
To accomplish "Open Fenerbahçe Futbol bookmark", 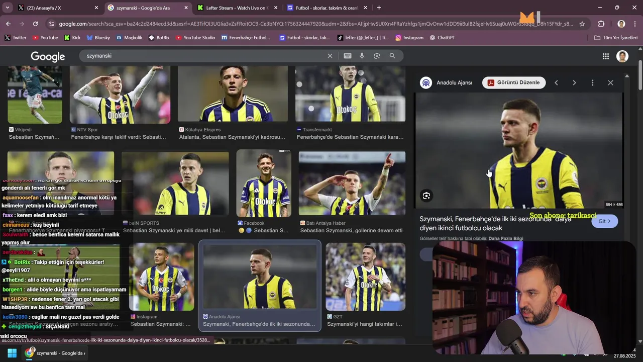I will (x=246, y=38).
